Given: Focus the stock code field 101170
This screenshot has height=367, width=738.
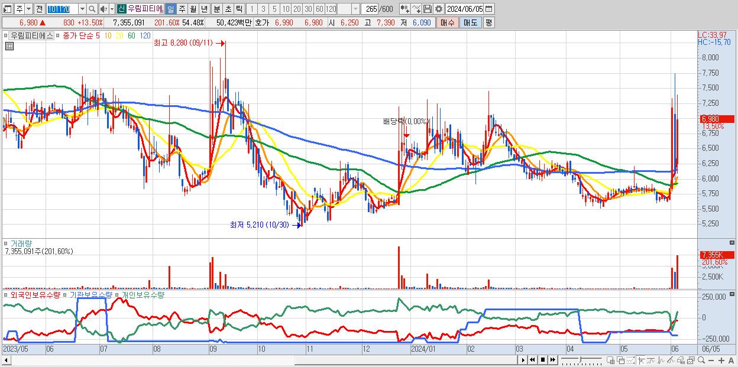Looking at the screenshot, I should 62,9.
